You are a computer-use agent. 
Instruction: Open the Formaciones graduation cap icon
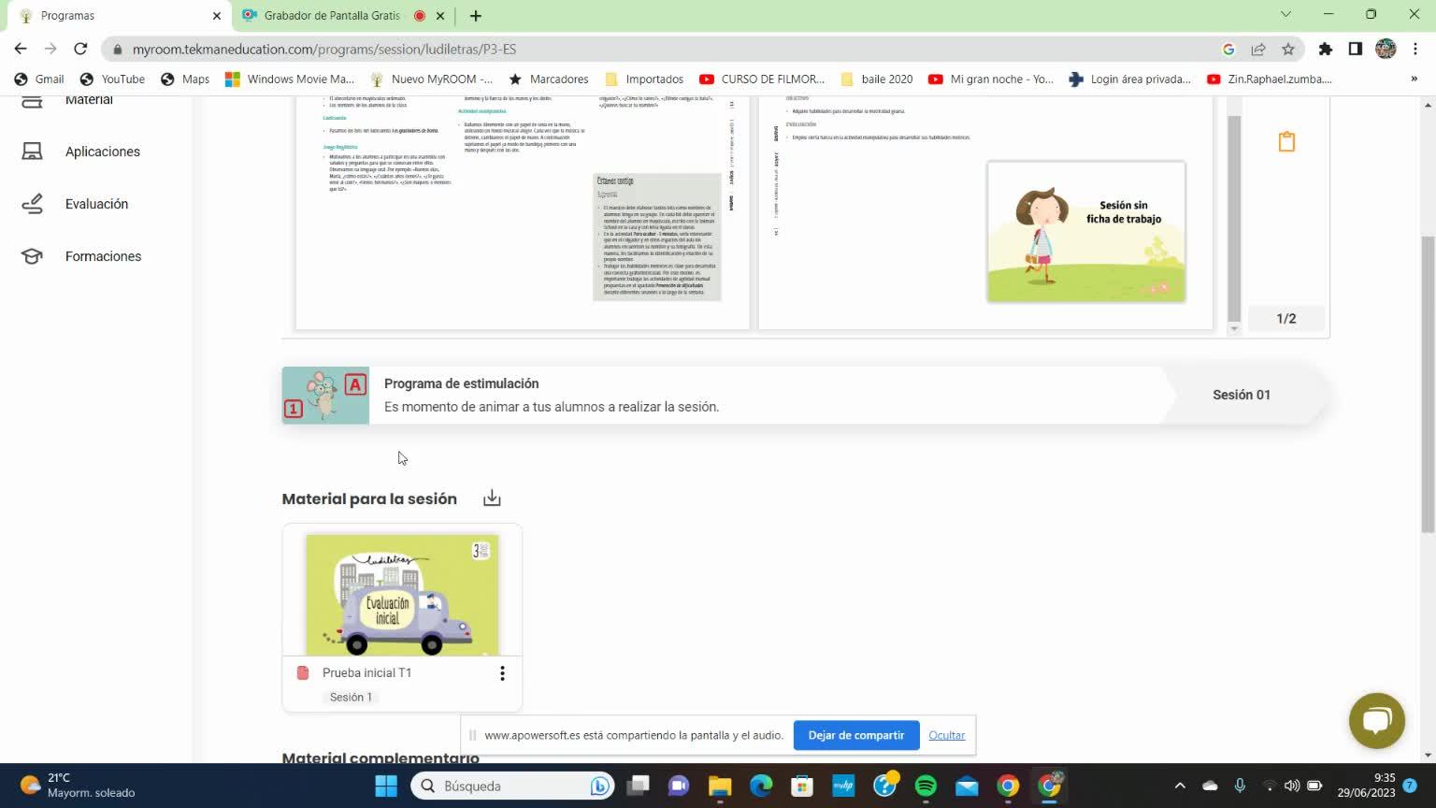(x=32, y=256)
